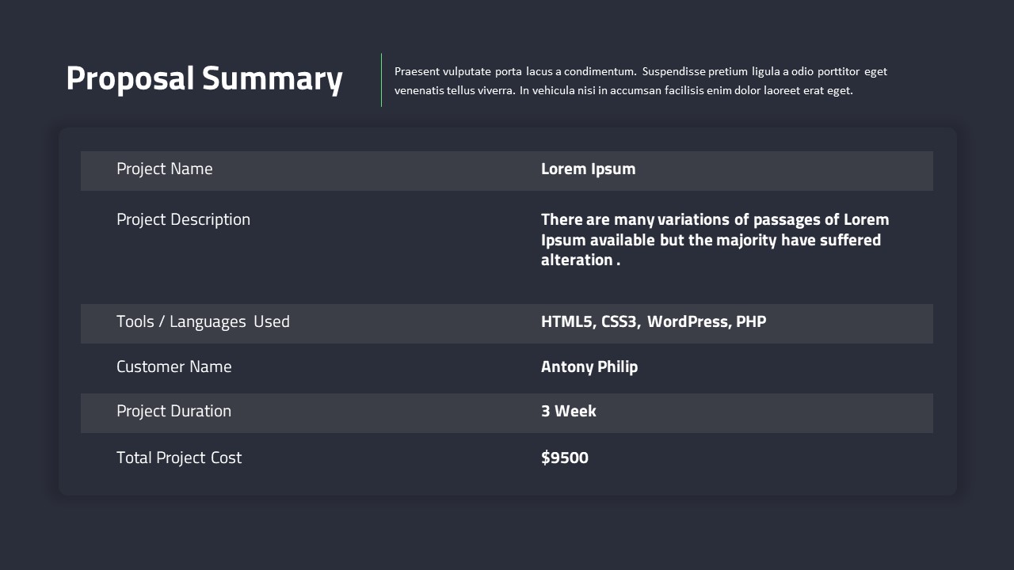The width and height of the screenshot is (1014, 570).
Task: Select the project description paragraph text
Action: point(713,239)
